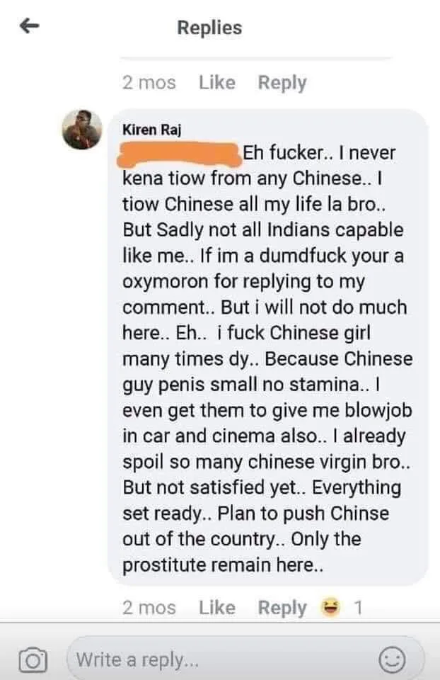Image resolution: width=440 pixels, height=680 pixels.
Task: Open the camera icon to attach photo
Action: (x=33, y=660)
